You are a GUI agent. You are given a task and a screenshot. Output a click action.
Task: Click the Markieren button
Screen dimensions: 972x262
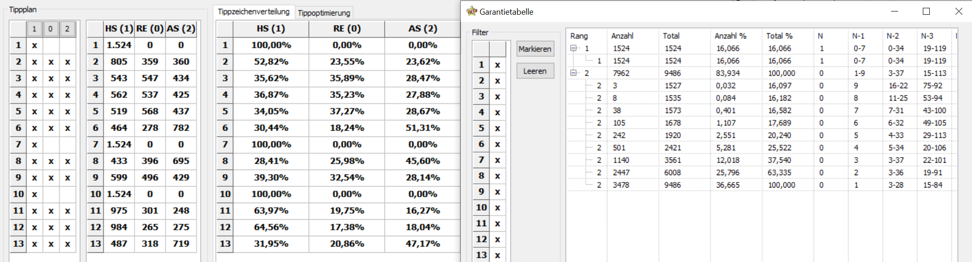tap(535, 49)
